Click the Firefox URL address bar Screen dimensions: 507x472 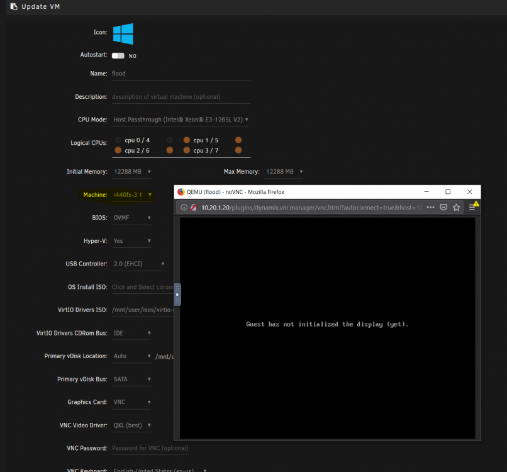[312, 208]
